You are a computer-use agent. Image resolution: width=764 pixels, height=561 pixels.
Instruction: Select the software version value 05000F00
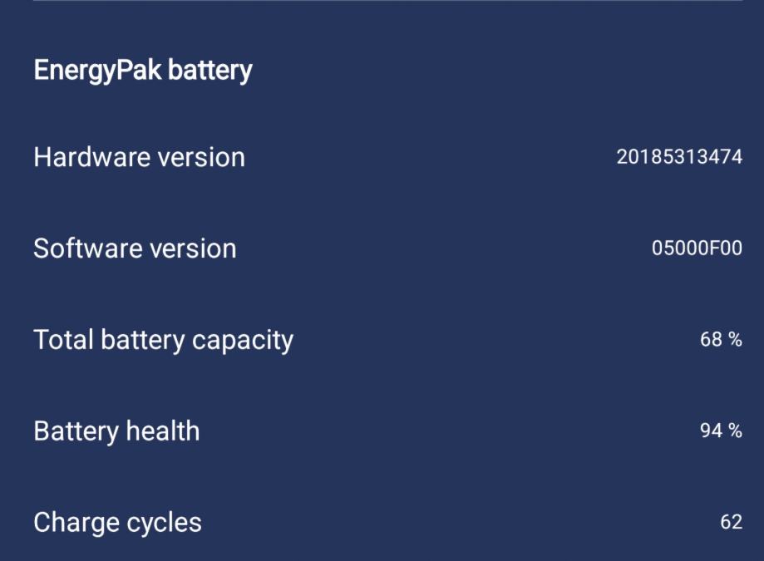(697, 248)
